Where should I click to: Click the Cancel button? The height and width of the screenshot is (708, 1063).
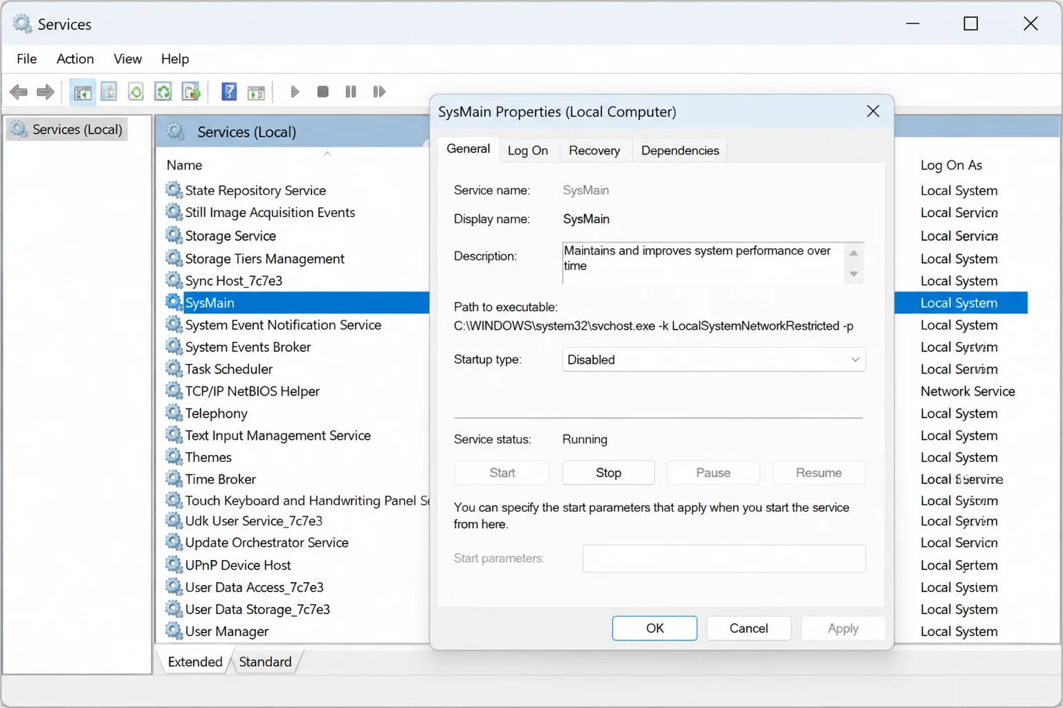click(x=749, y=628)
